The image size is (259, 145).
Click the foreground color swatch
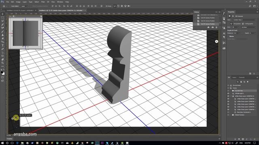click(x=2, y=72)
